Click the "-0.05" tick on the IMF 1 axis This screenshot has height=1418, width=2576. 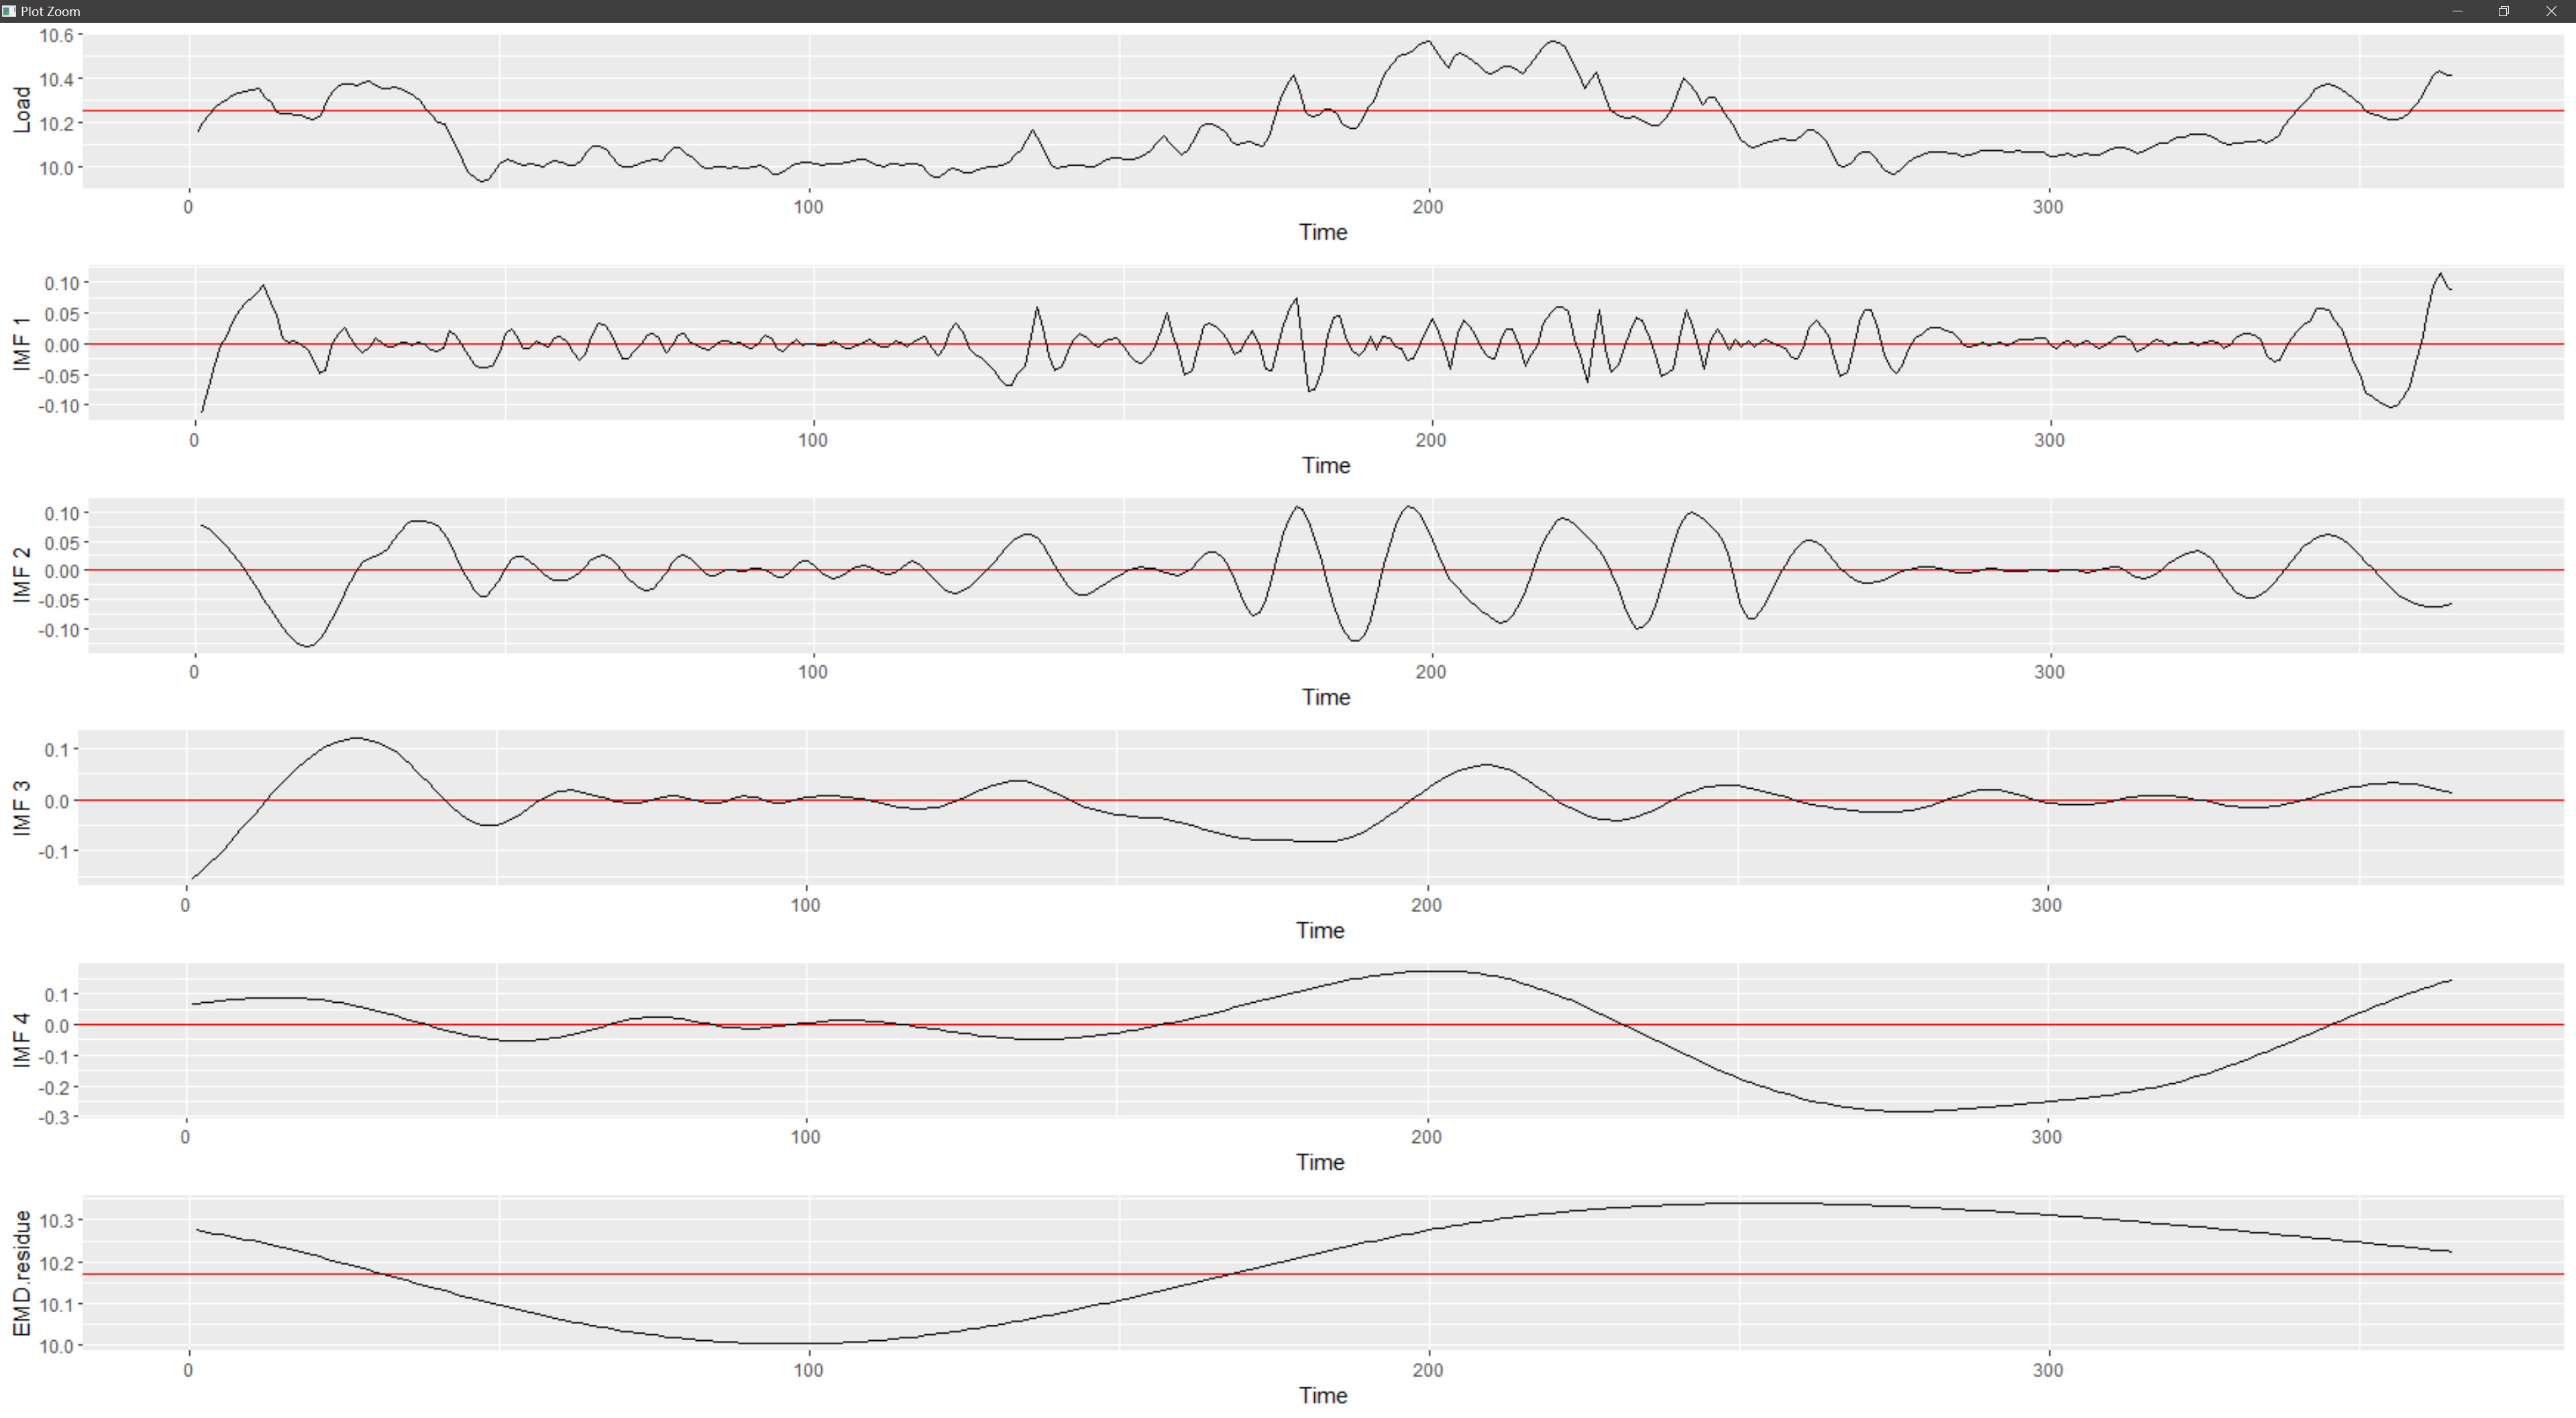pos(58,376)
